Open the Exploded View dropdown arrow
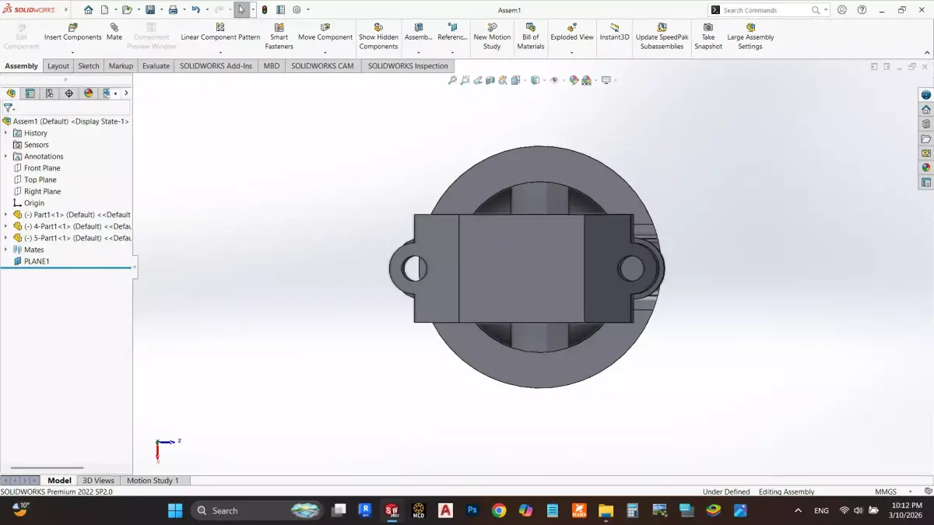 tap(572, 53)
